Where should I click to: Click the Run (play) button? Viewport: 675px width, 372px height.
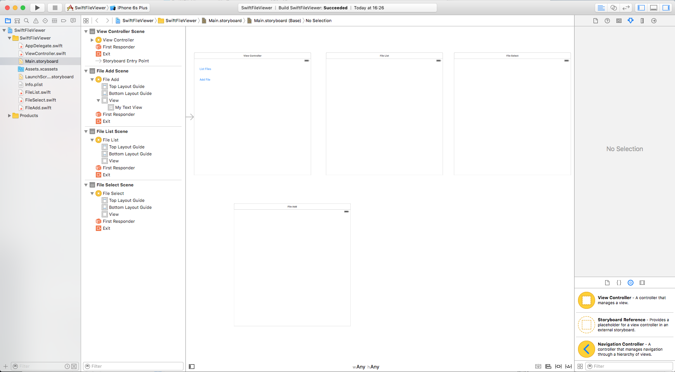(x=37, y=8)
